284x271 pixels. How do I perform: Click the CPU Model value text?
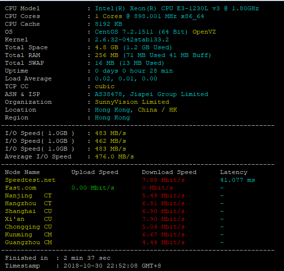(x=177, y=8)
